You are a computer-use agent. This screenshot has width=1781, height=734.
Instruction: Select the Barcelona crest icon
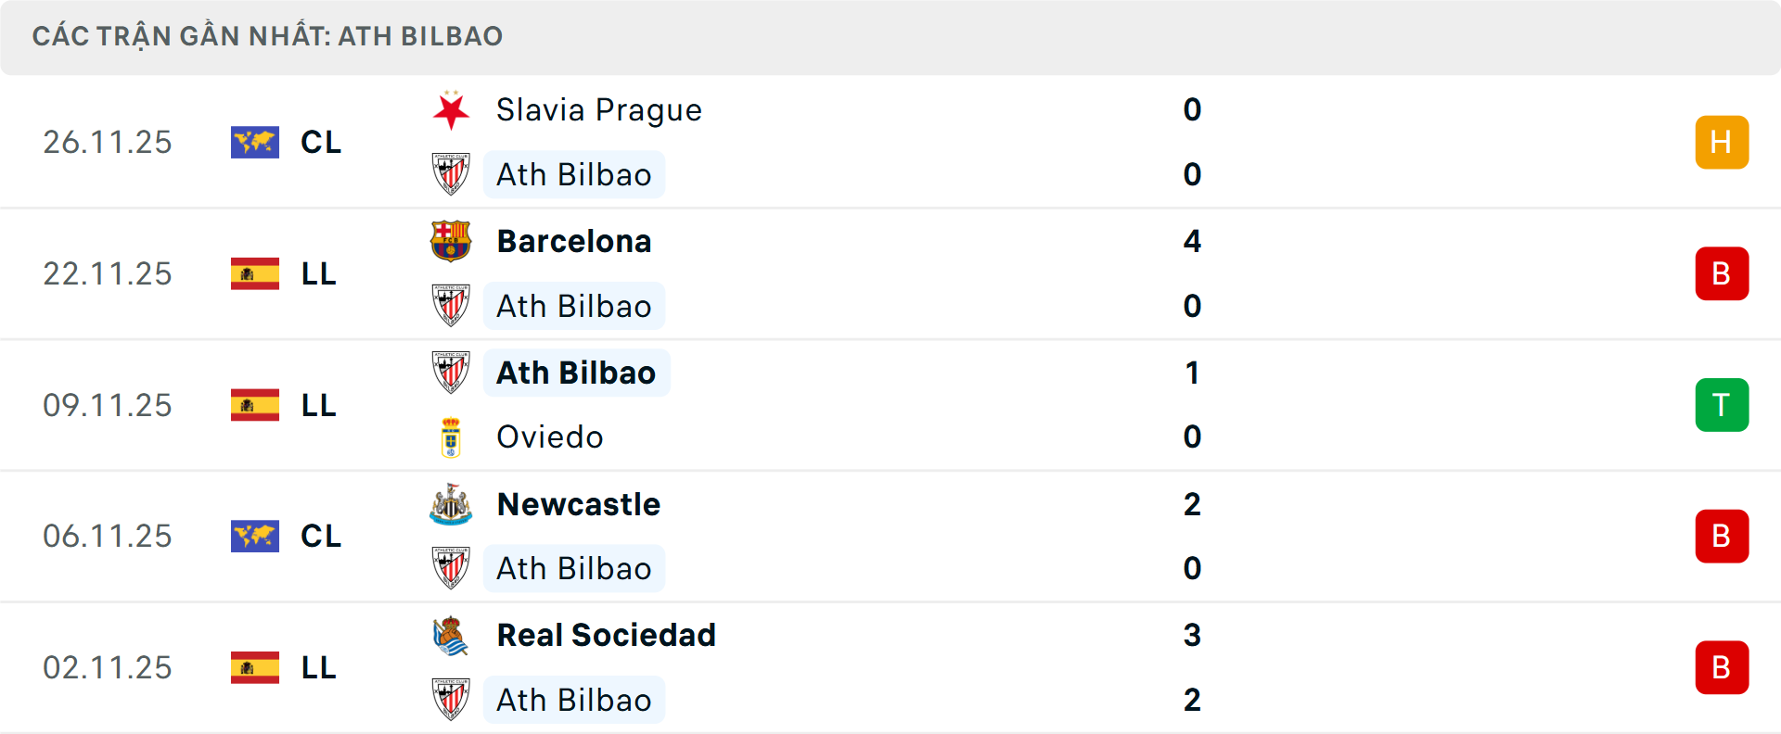(x=452, y=240)
